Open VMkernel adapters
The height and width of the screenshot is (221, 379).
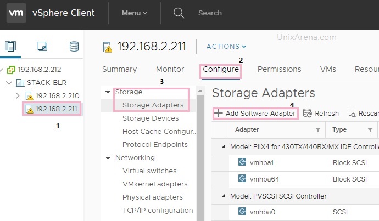click(155, 184)
